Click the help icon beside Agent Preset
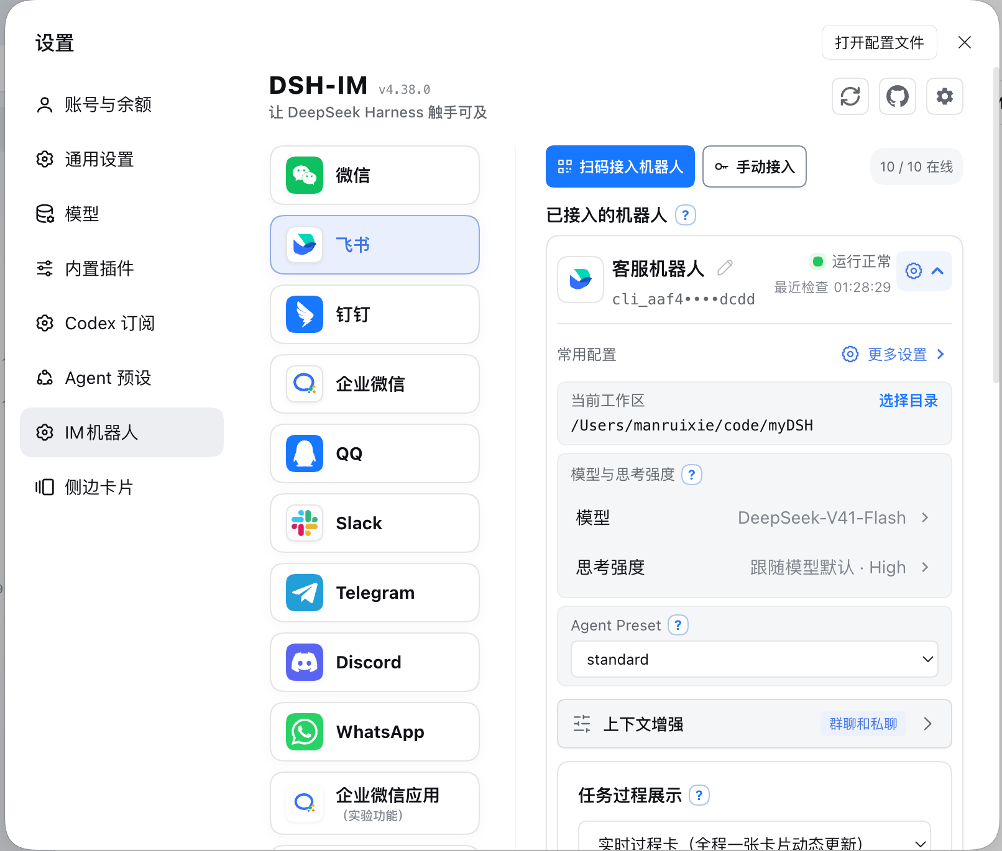Image resolution: width=1002 pixels, height=851 pixels. point(678,625)
